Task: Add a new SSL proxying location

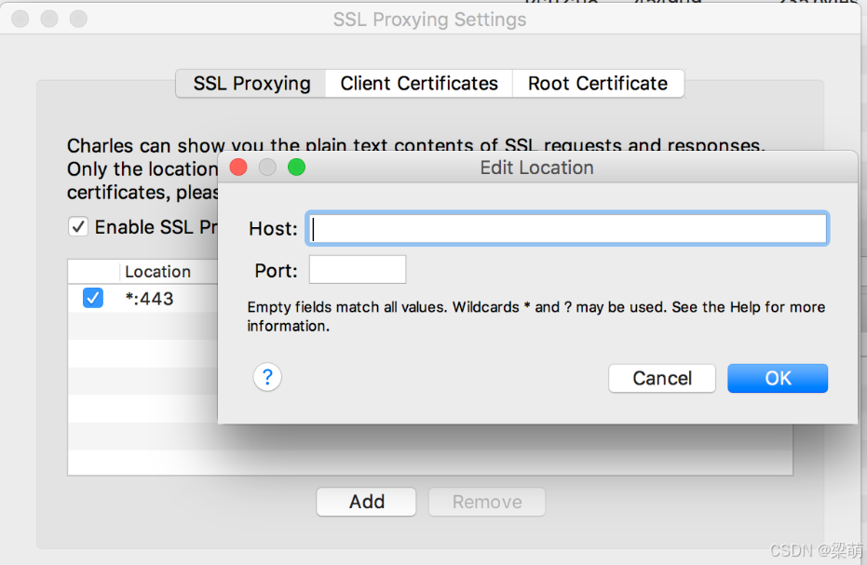Action: 366,502
